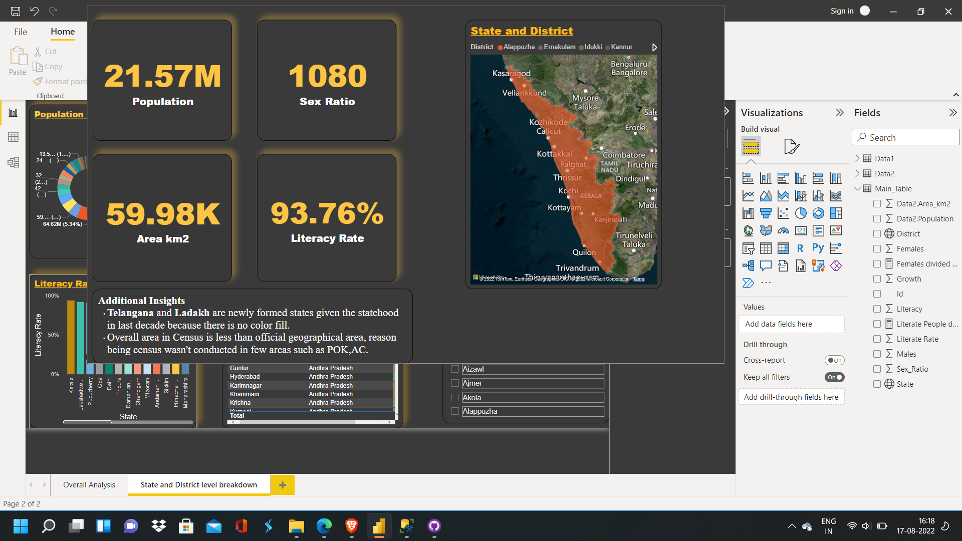Select the Gauge visualization icon
Viewport: 962px width, 541px height.
click(x=783, y=231)
